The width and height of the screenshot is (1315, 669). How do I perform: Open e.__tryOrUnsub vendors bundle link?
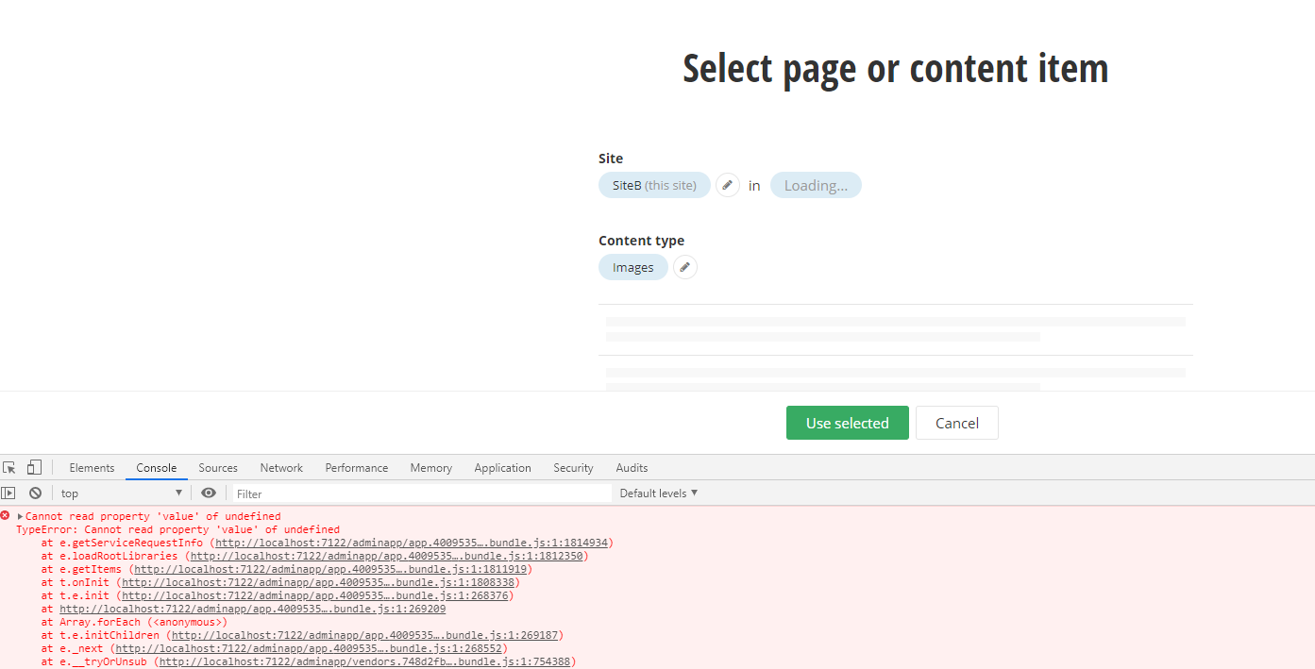(364, 662)
